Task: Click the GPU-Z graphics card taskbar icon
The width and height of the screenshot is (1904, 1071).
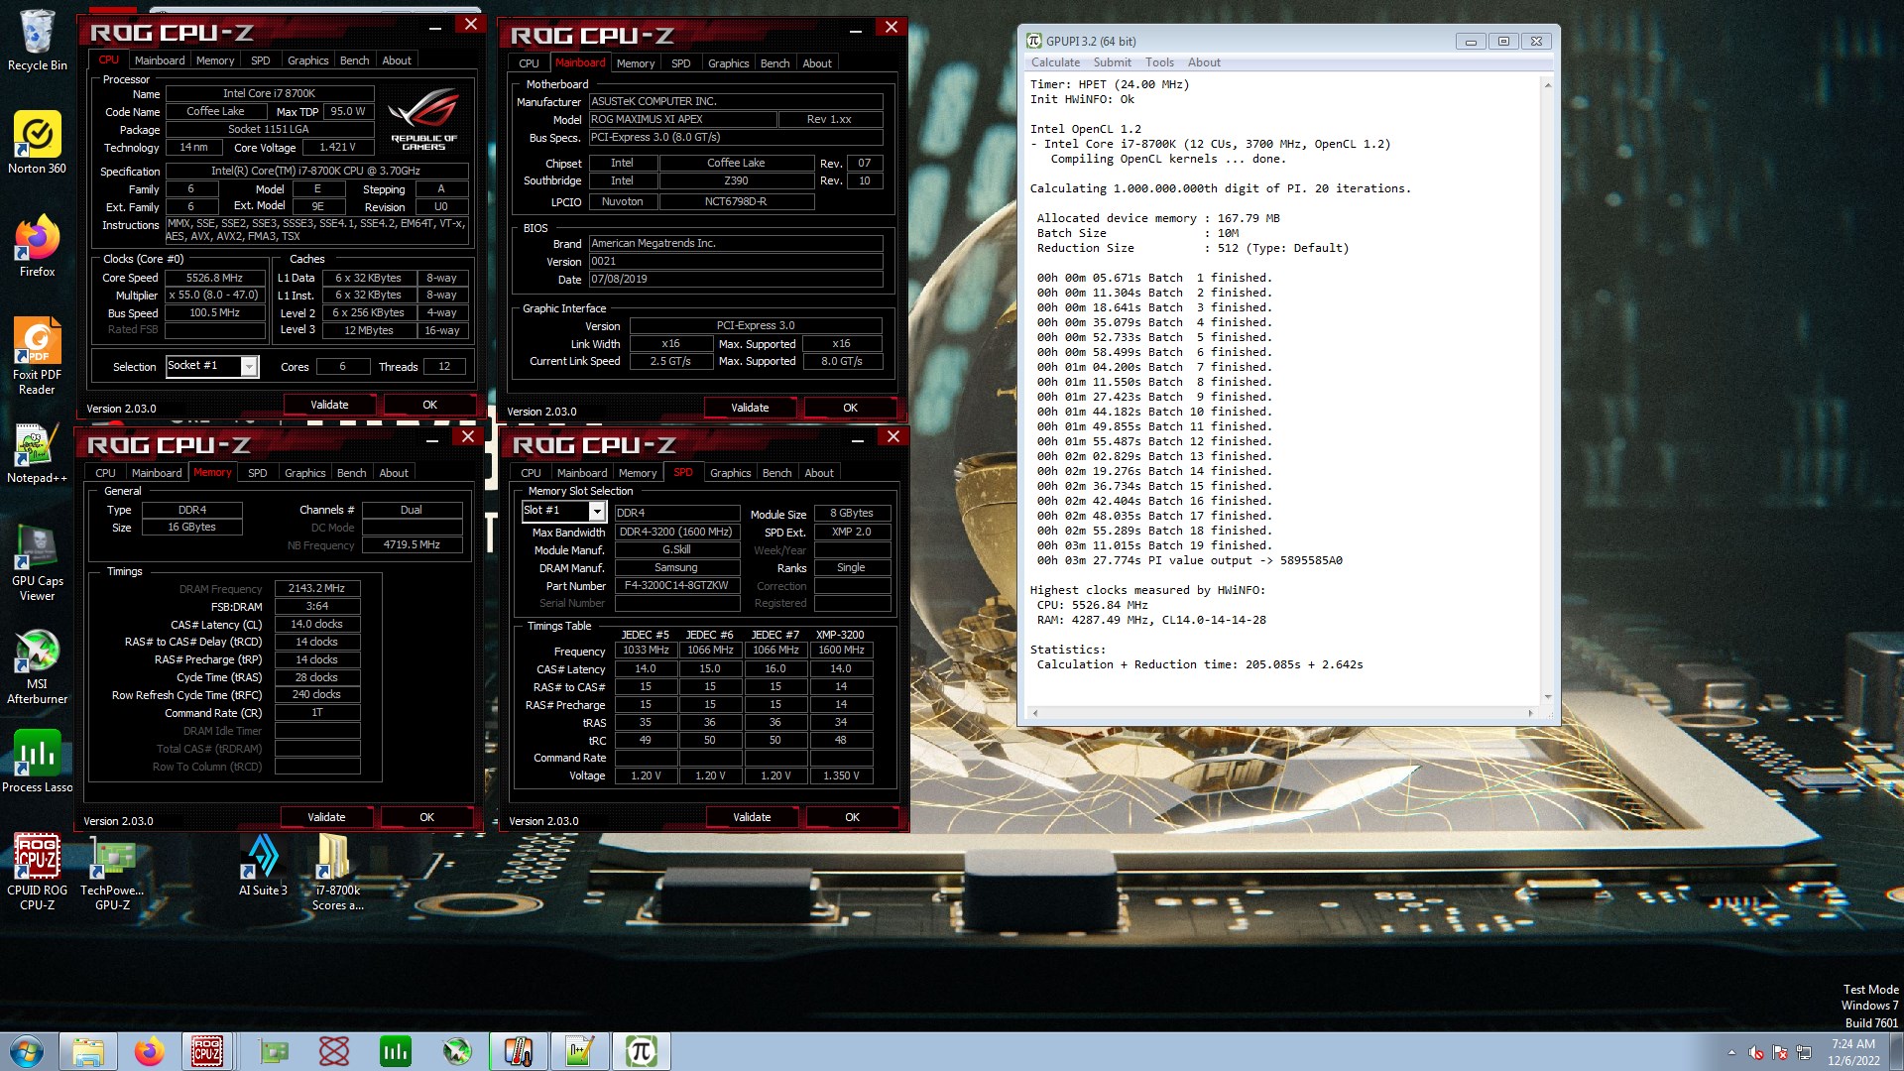Action: coord(274,1051)
